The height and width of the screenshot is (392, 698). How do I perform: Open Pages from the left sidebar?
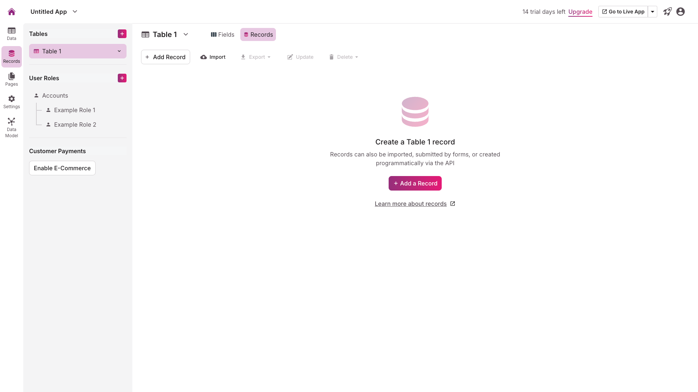[12, 79]
